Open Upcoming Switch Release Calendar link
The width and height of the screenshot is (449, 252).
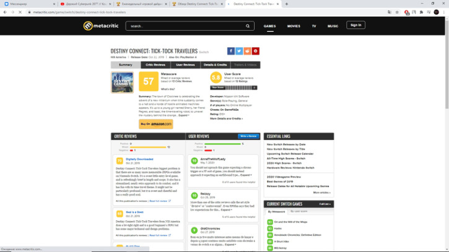(x=290, y=154)
